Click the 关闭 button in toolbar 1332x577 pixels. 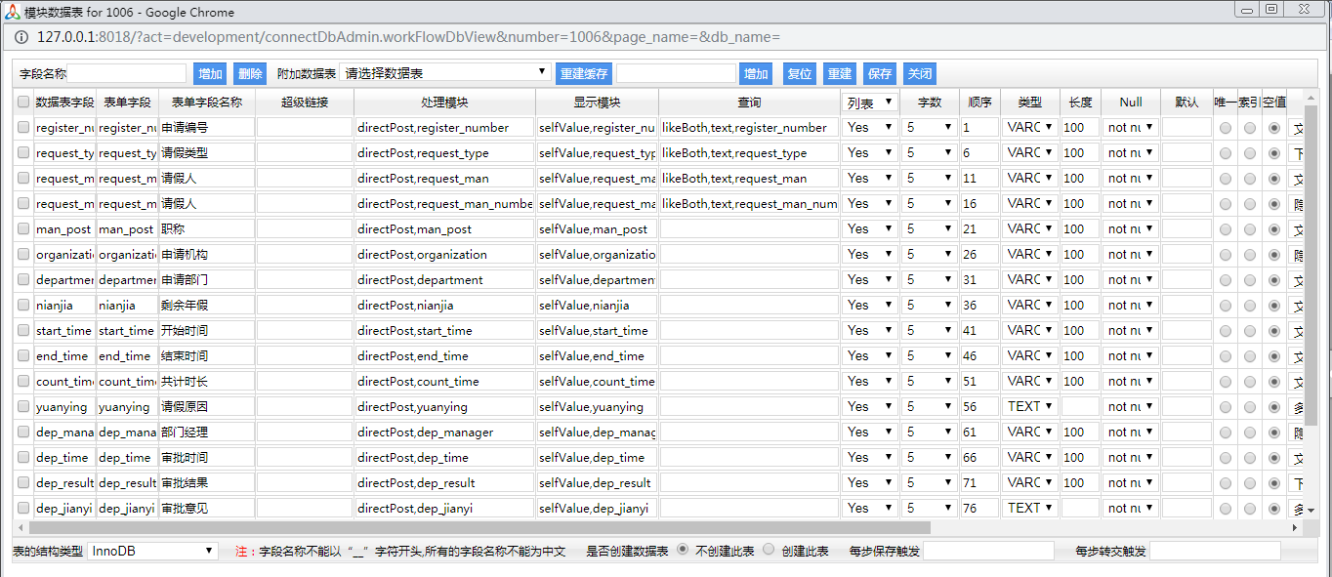click(920, 73)
